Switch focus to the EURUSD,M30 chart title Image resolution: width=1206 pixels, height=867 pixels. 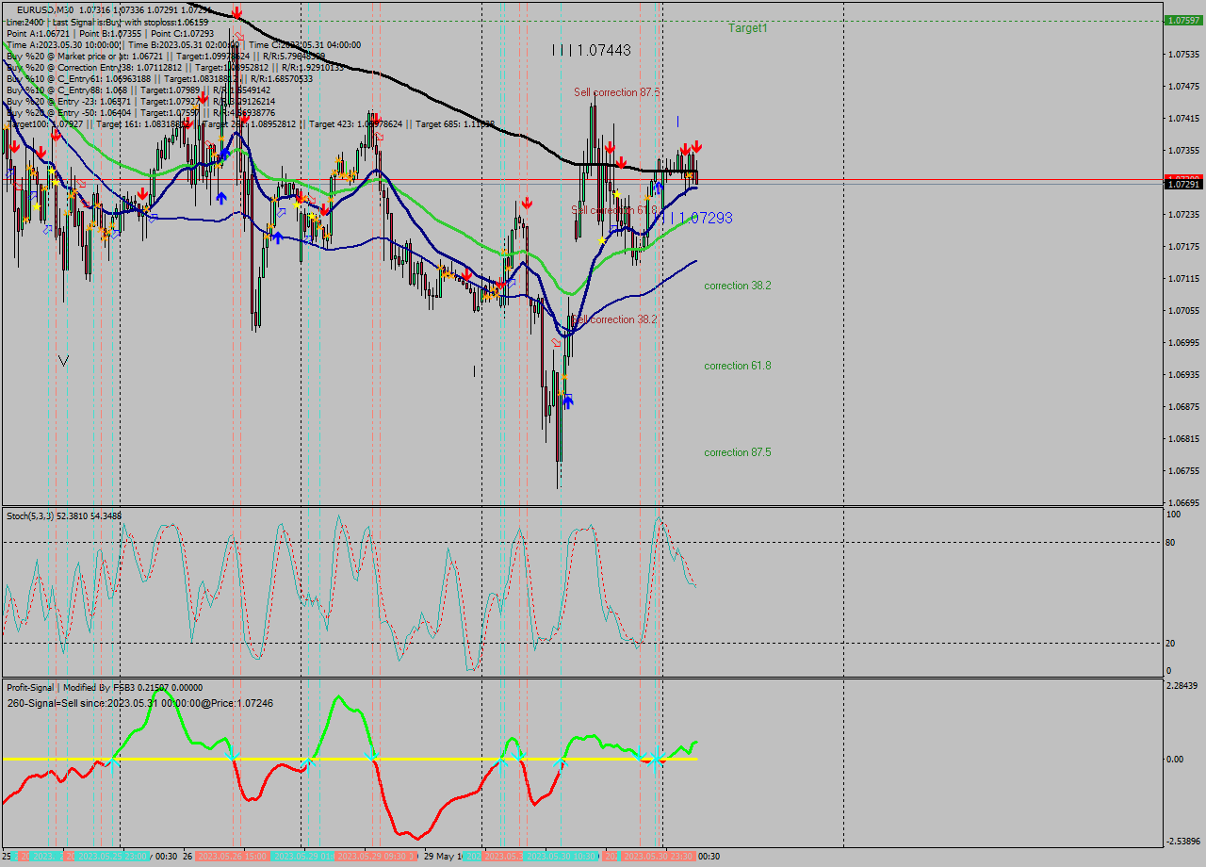38,8
